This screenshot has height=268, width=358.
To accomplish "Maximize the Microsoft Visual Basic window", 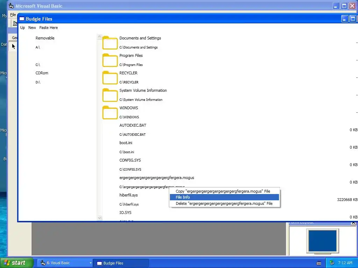I will (344, 6).
